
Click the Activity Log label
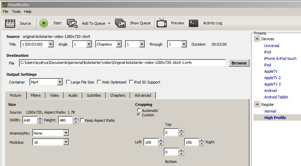[213, 23]
